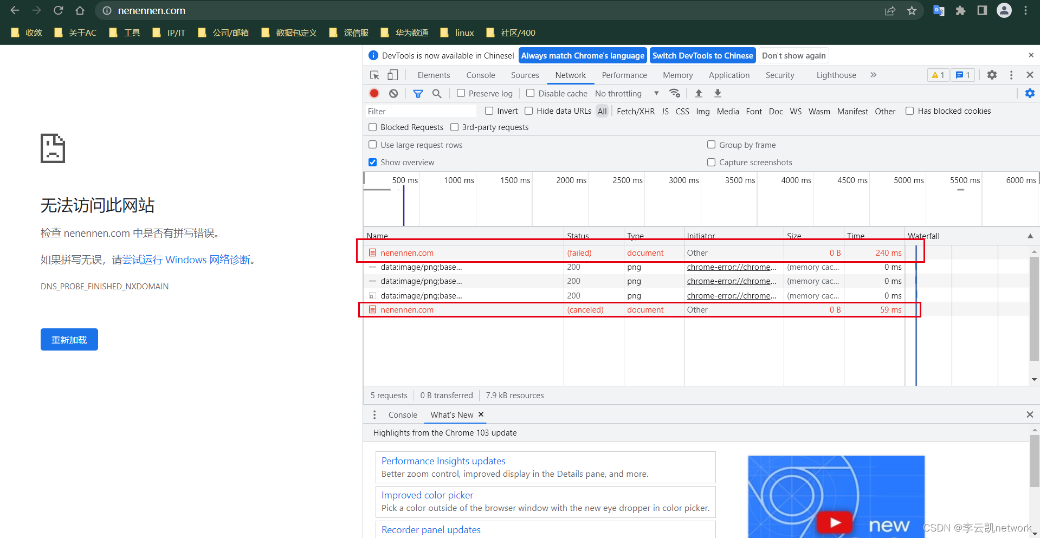Toggle the browser side panel icon
The width and height of the screenshot is (1040, 538).
(x=982, y=11)
